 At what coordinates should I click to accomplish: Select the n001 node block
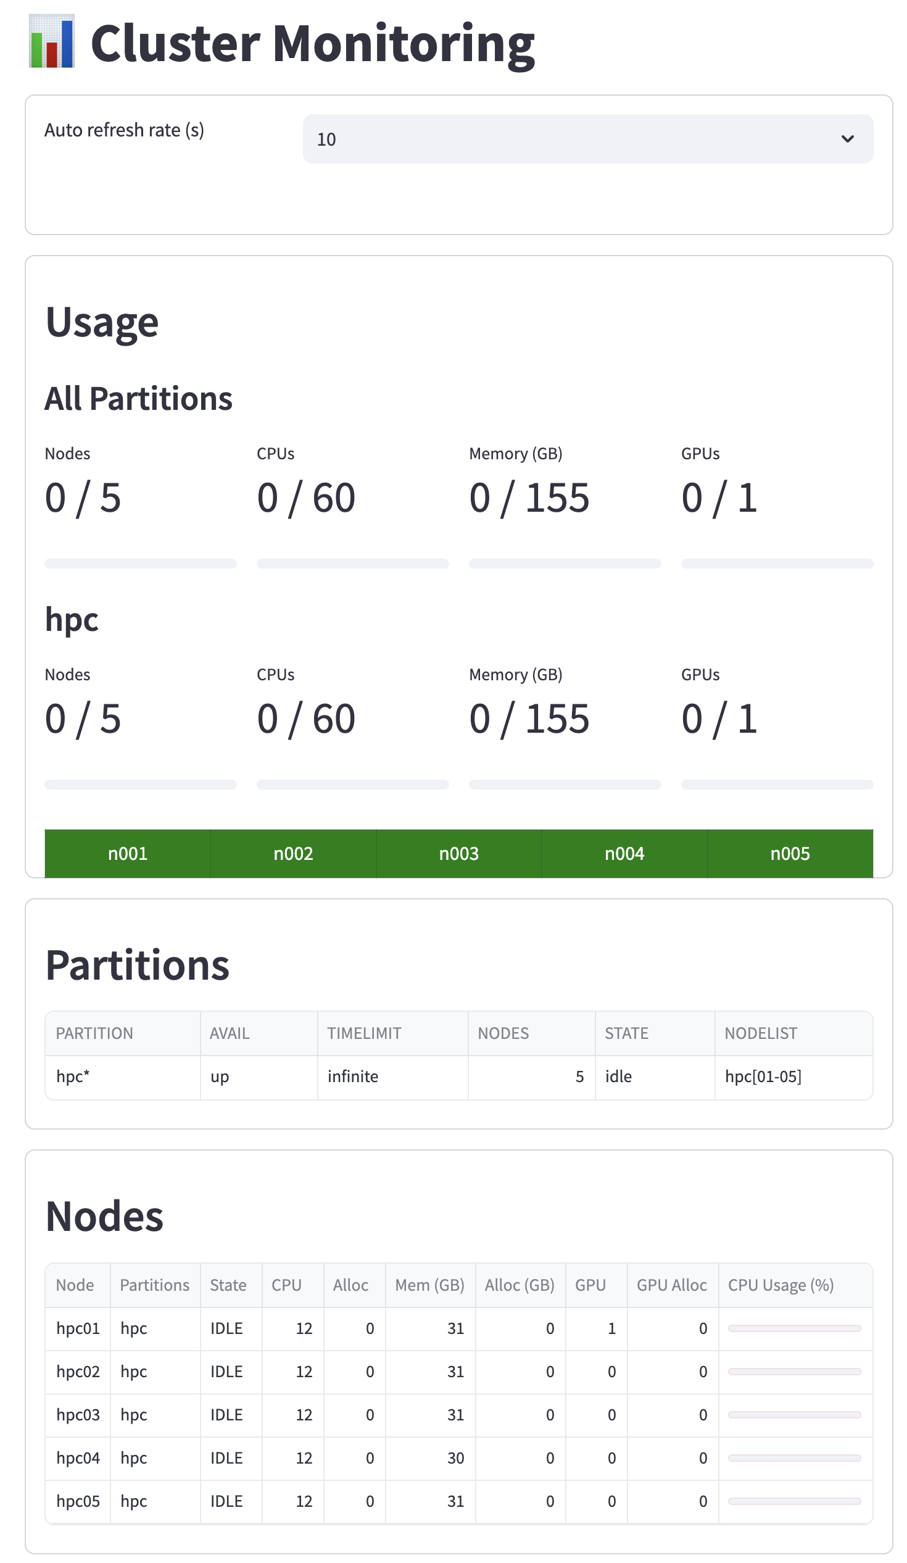127,854
